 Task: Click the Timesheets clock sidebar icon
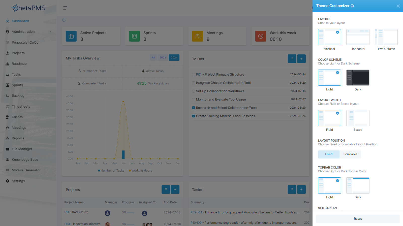point(7,106)
